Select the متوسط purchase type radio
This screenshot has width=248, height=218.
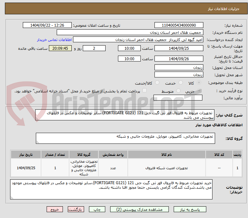178,91
